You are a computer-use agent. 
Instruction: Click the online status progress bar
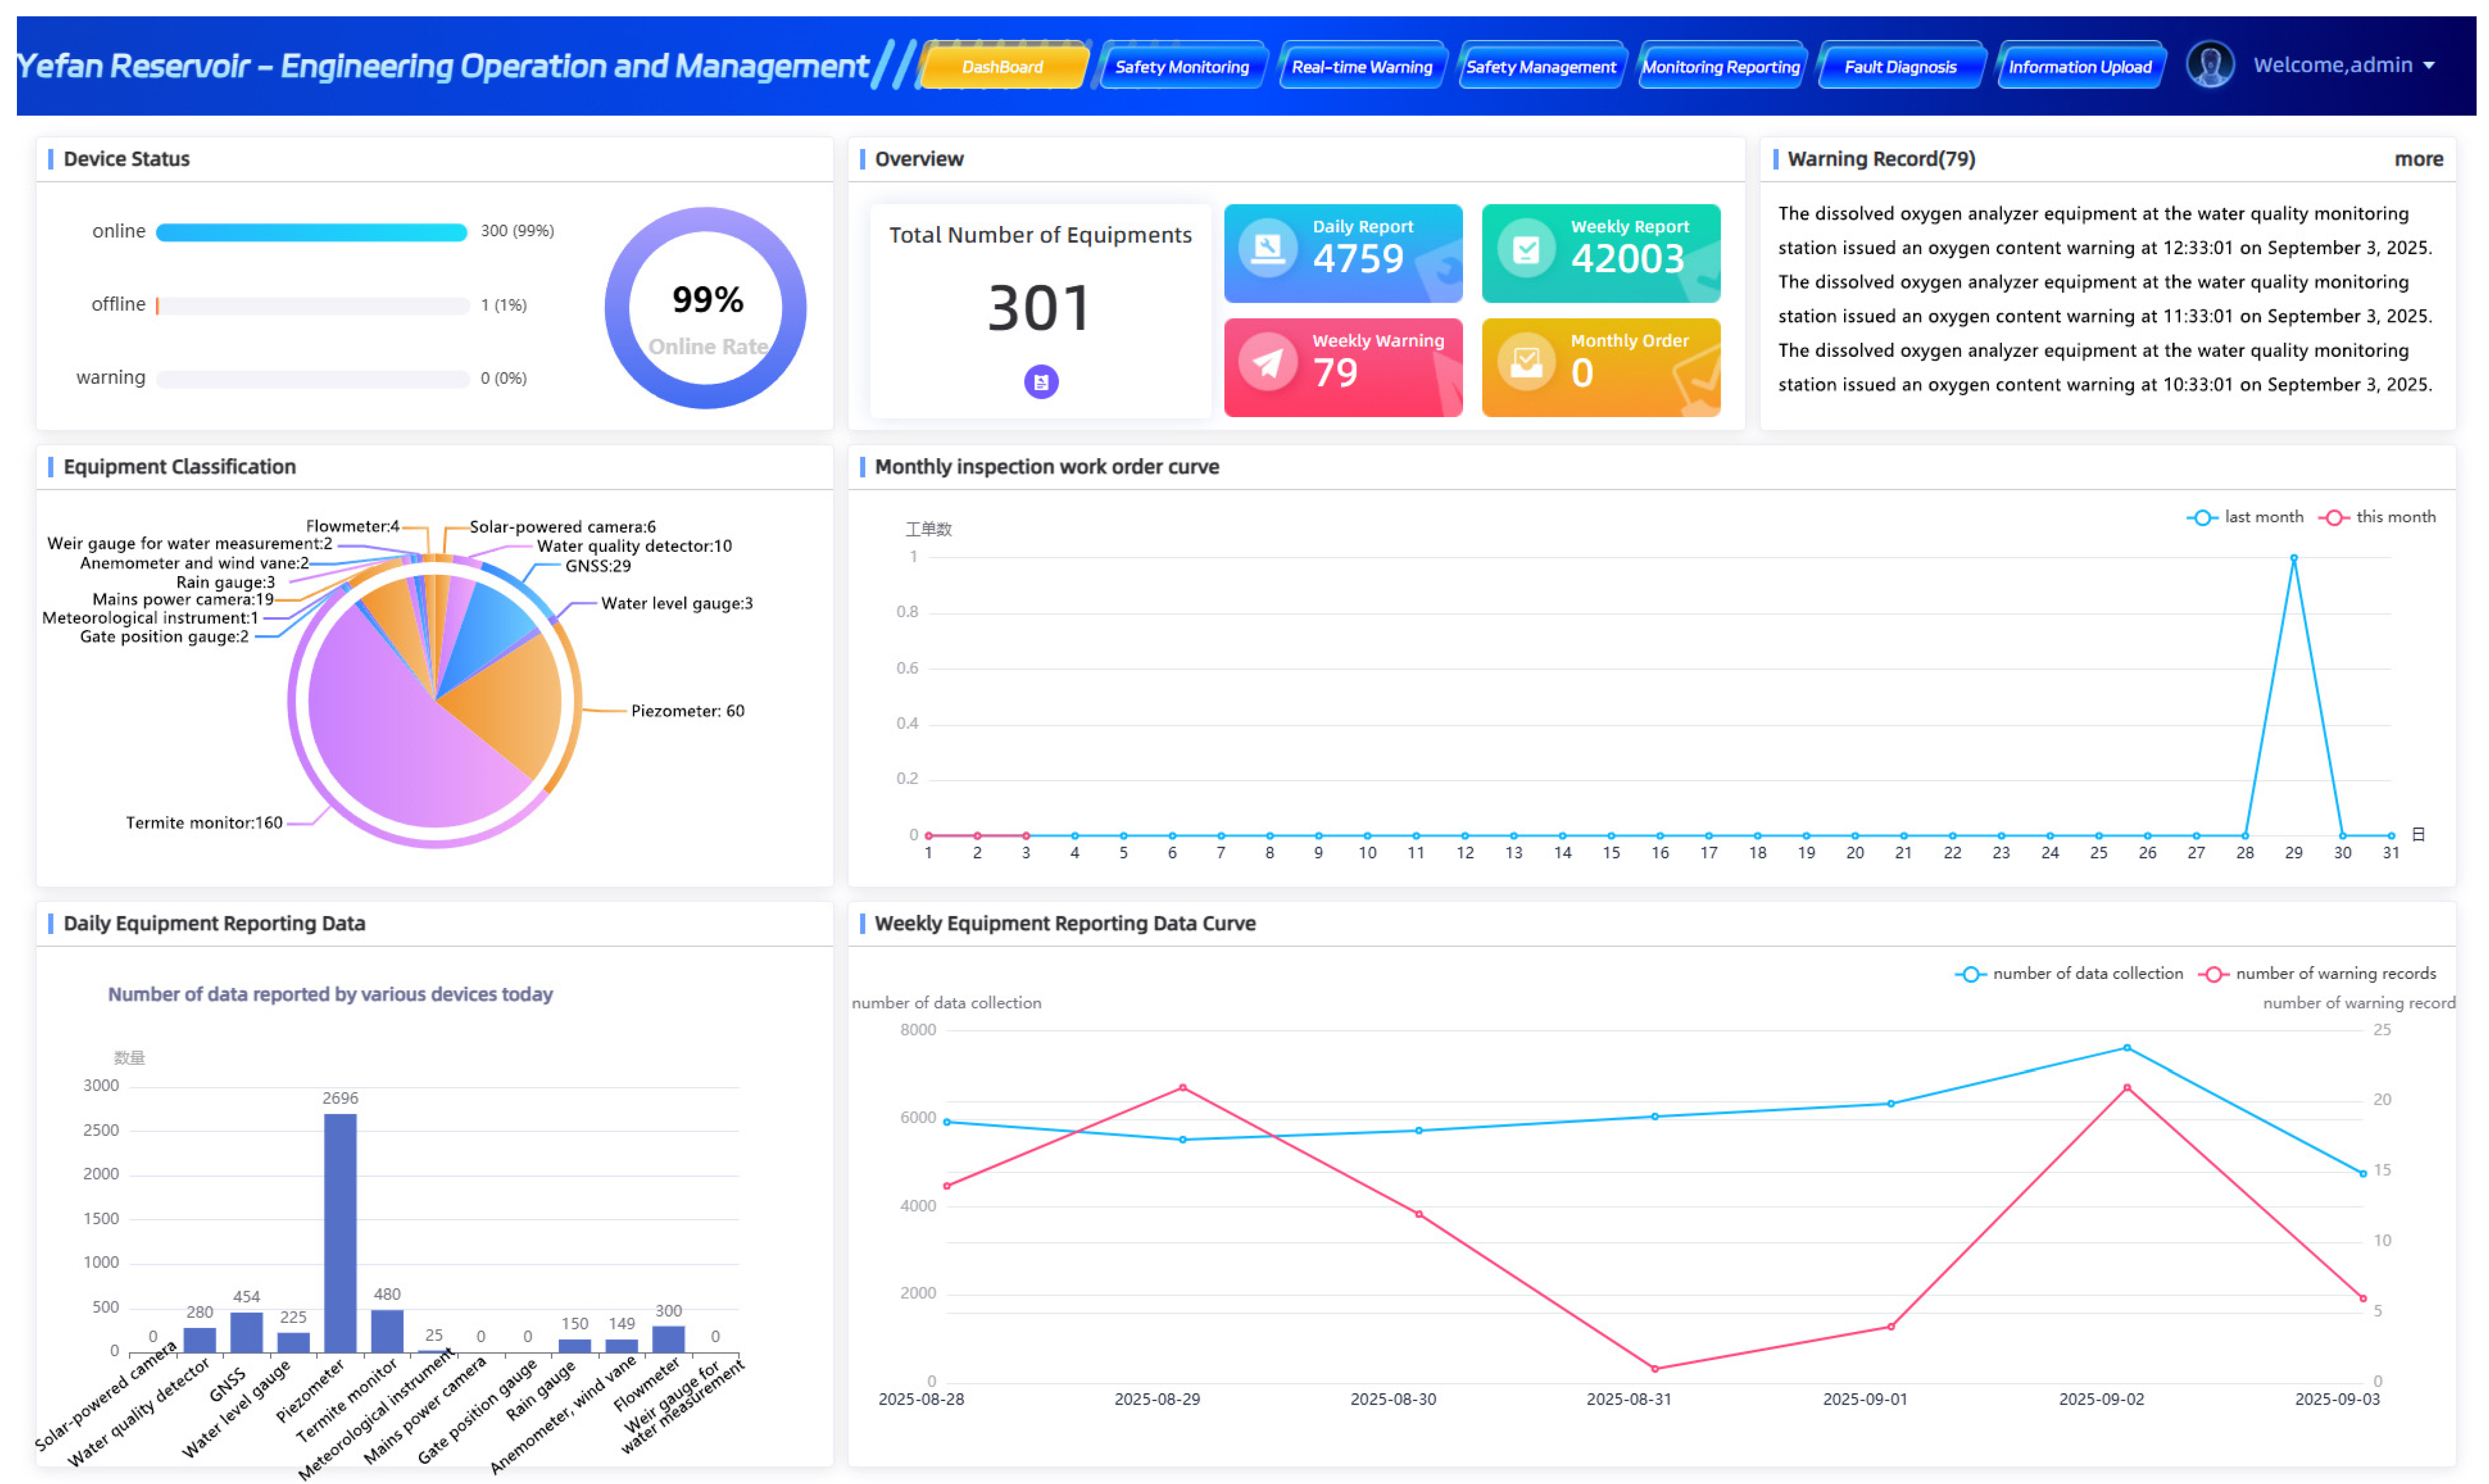tap(311, 232)
